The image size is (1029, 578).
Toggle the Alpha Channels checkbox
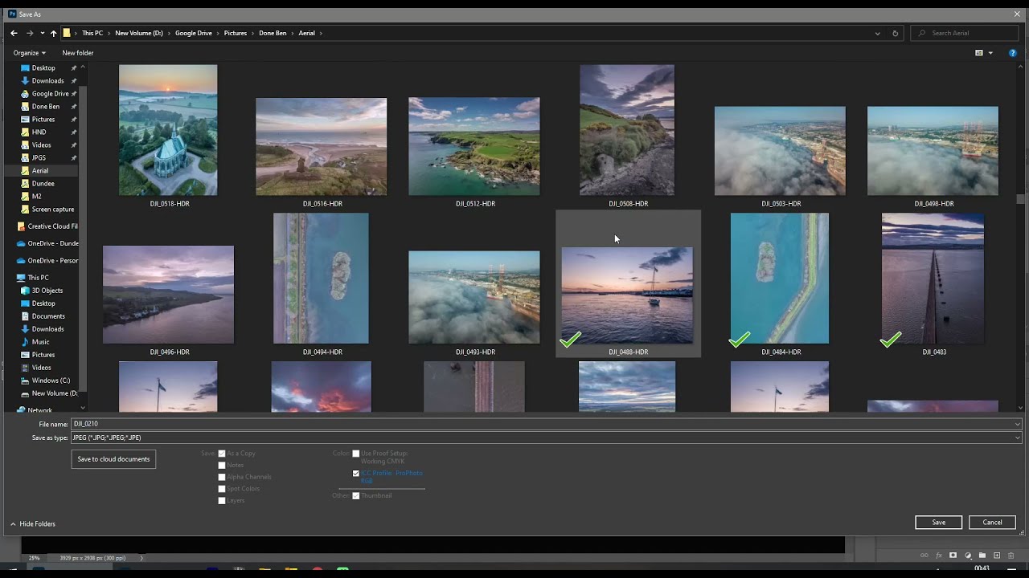(222, 477)
